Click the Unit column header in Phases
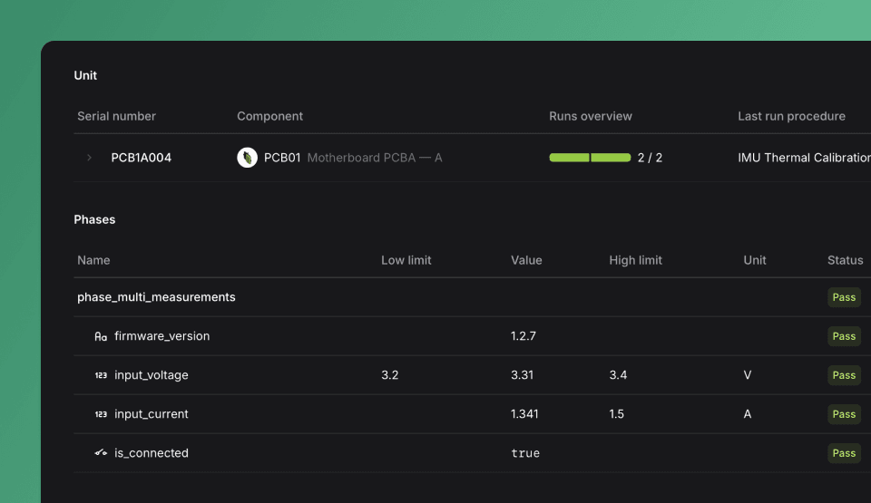This screenshot has height=503, width=871. 755,260
